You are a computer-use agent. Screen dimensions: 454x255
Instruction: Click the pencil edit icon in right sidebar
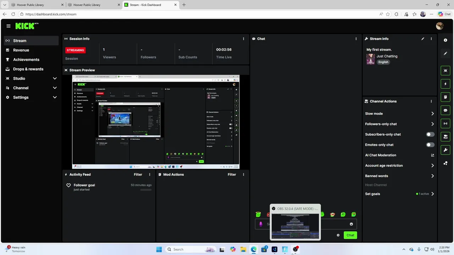[445, 53]
